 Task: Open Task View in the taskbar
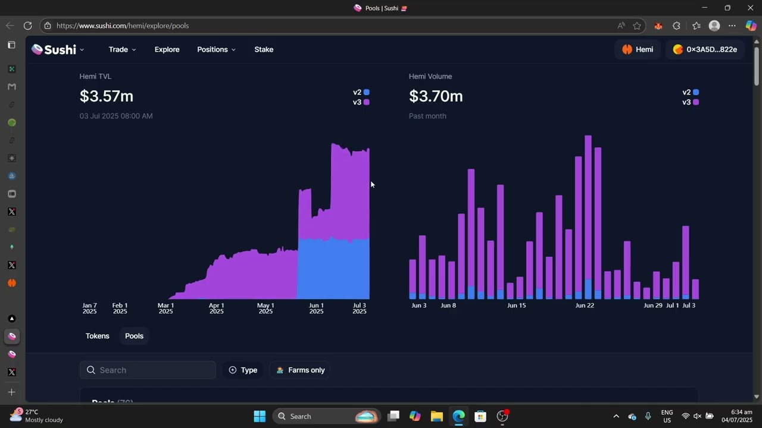(x=394, y=416)
